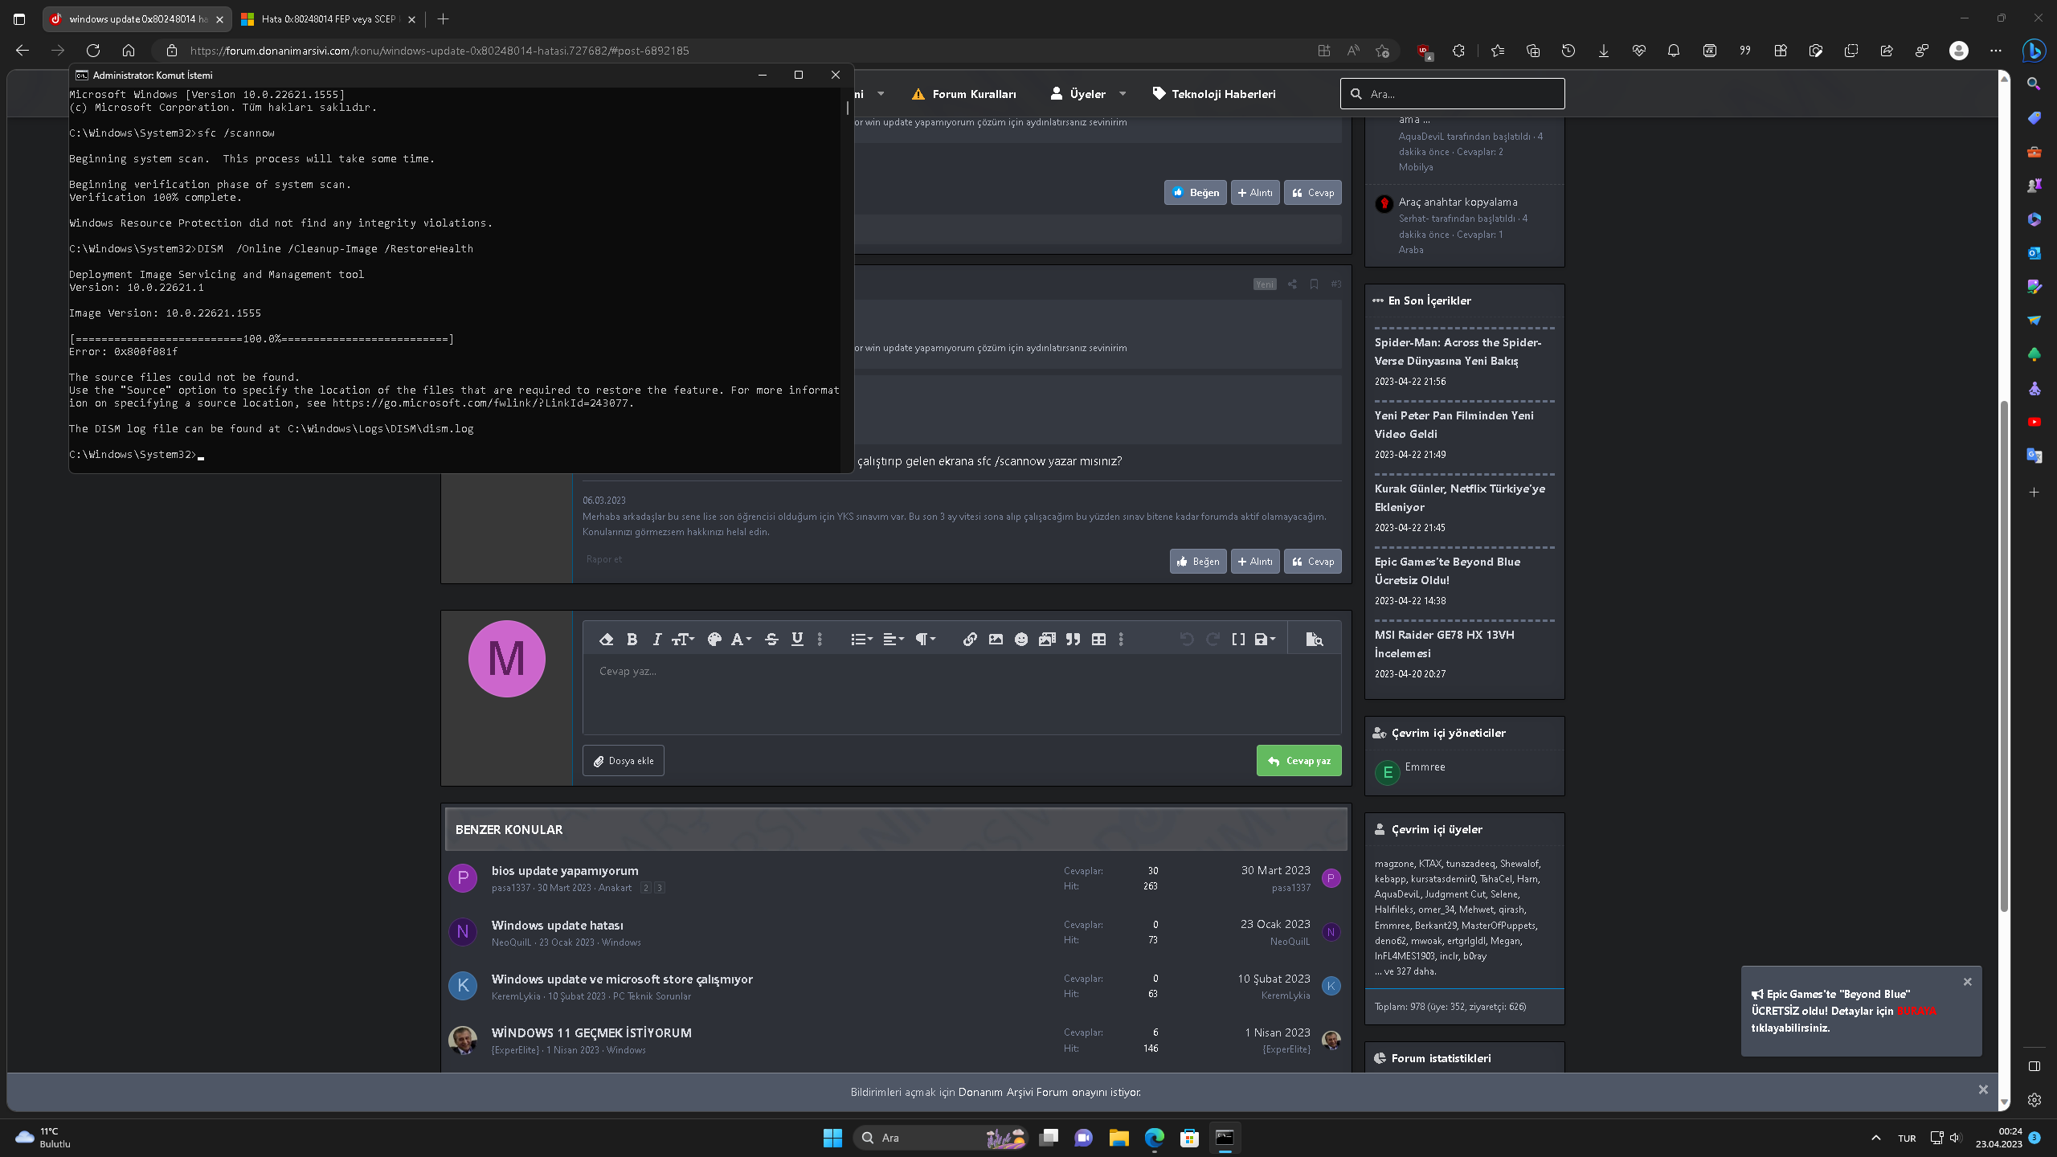This screenshot has width=2057, height=1157.
Task: Toggle underline in reply editor
Action: (797, 639)
